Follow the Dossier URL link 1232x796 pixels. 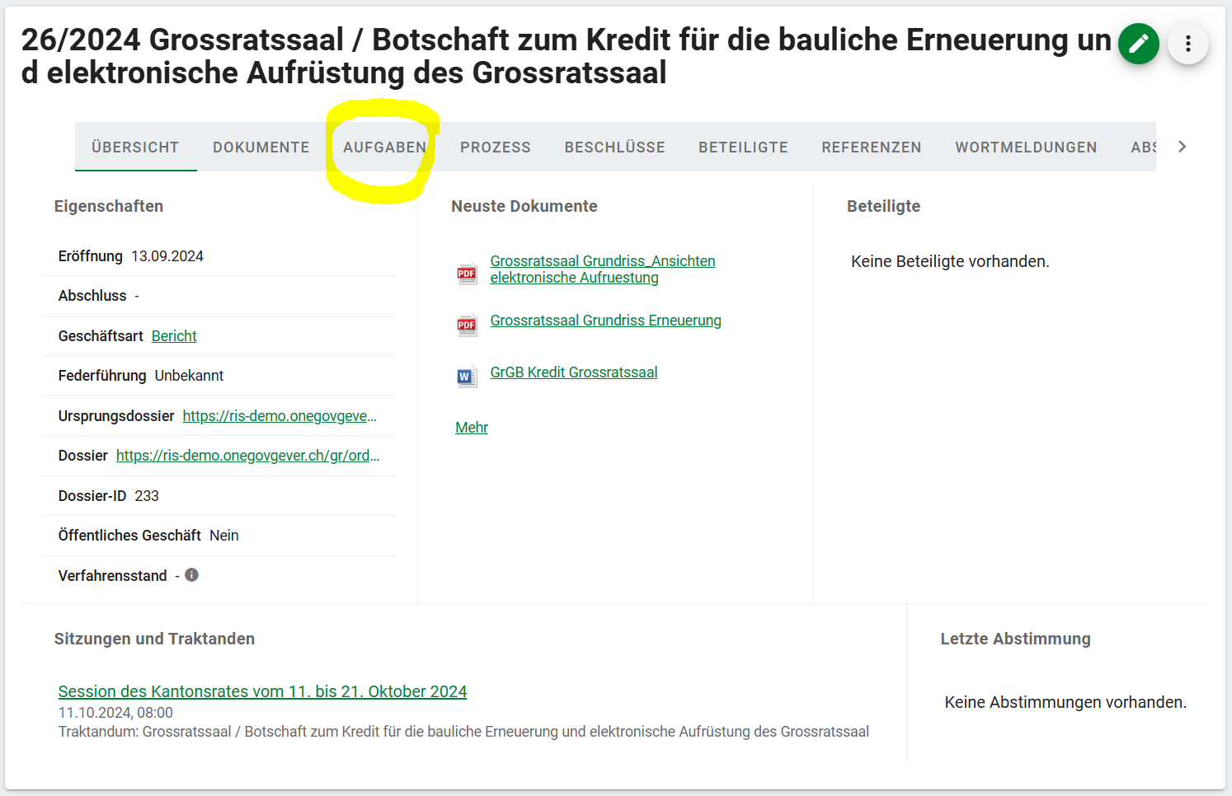pyautogui.click(x=247, y=456)
